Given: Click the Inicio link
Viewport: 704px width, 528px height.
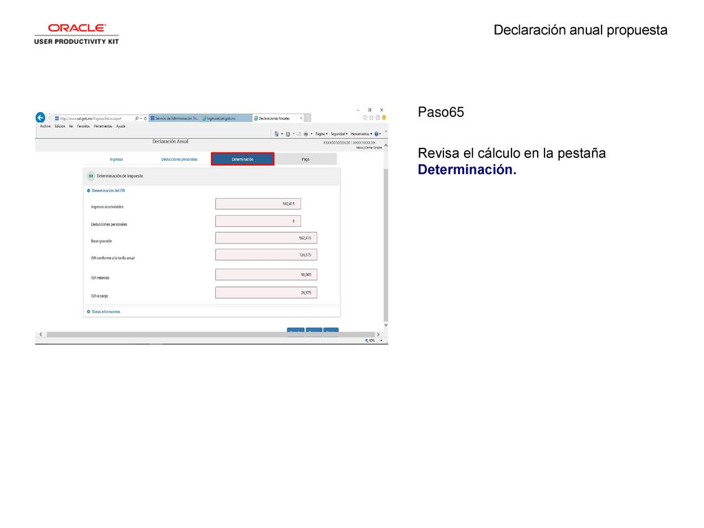Looking at the screenshot, I should 359,148.
